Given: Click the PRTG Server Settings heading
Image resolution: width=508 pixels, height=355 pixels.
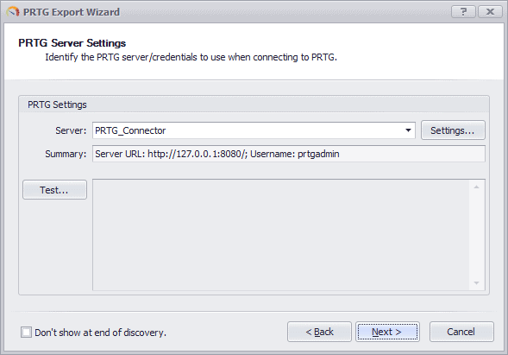Looking at the screenshot, I should [72, 43].
